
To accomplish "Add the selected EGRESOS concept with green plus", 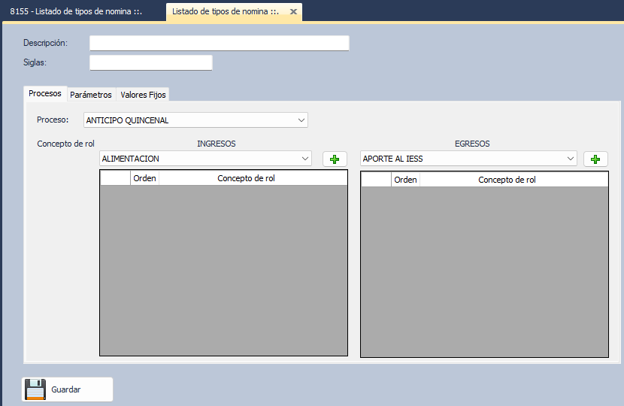I will click(x=595, y=159).
